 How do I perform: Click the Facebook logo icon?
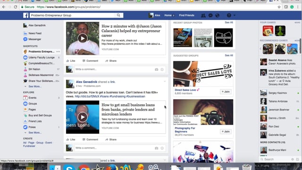25,15
